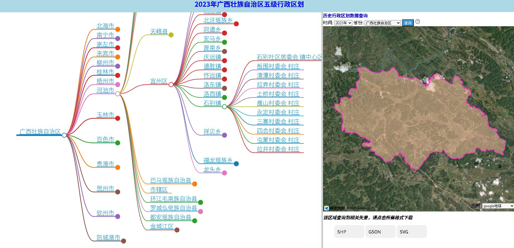This screenshot has width=514, height=248.
Task: Select the 巴马瑶族自治县 tree link
Action: click(171, 180)
